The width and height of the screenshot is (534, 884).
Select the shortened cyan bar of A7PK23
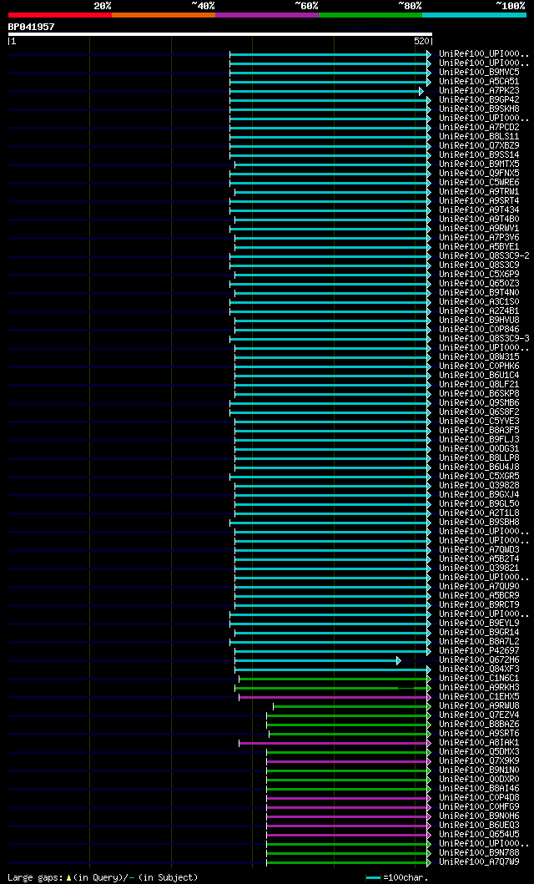[x=326, y=91]
